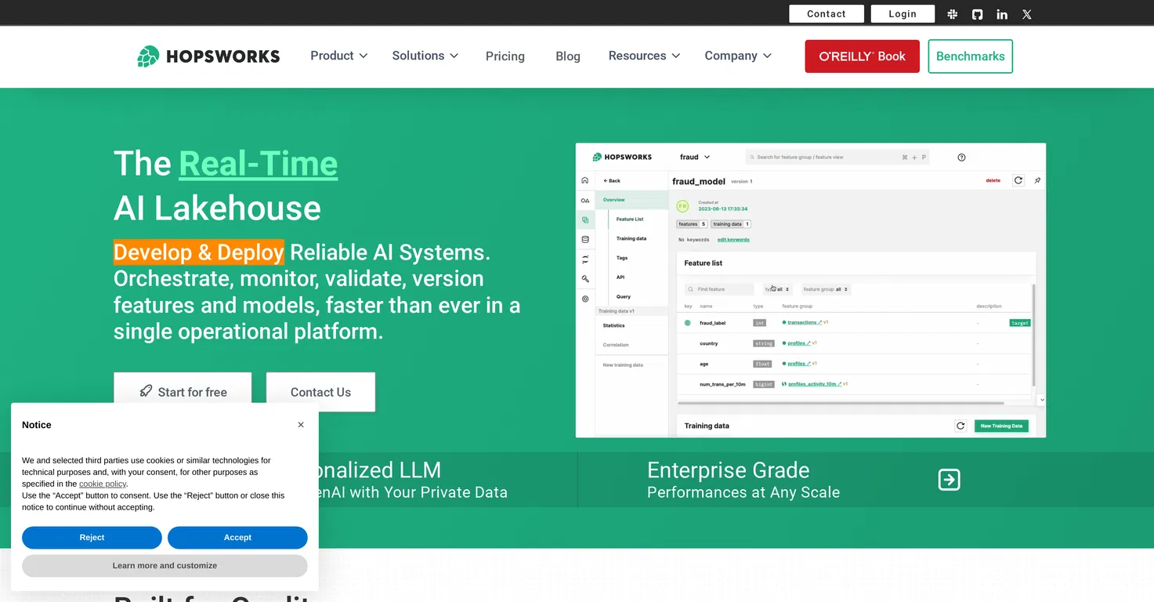The height and width of the screenshot is (602, 1154).
Task: Open the Company dropdown
Action: click(x=738, y=56)
